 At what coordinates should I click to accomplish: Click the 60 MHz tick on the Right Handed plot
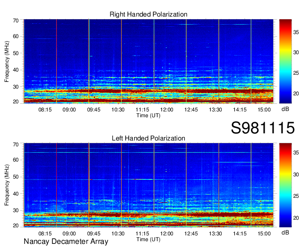[16, 36]
